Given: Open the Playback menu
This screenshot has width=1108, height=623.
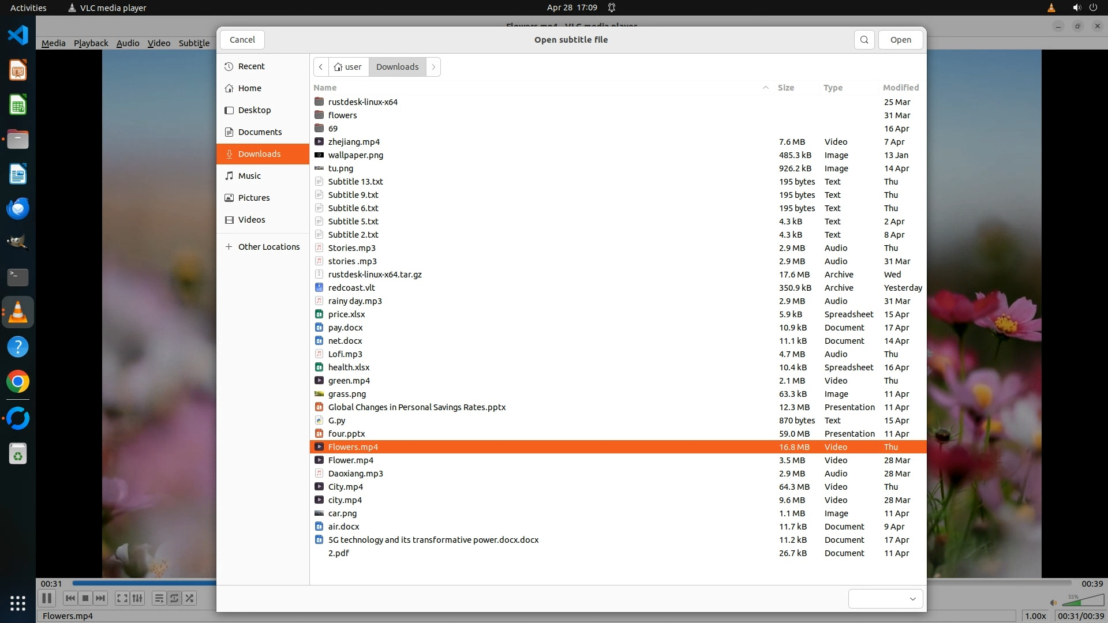Looking at the screenshot, I should [91, 43].
